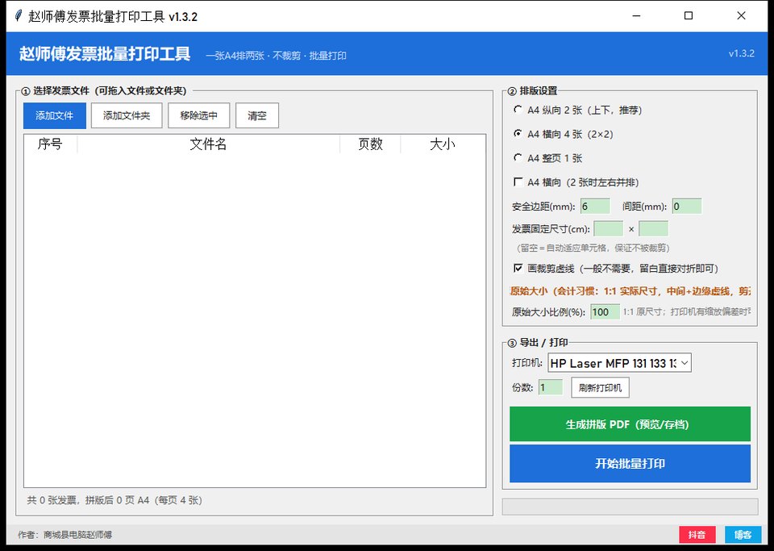Click the 原始大小 orange hint text

[x=630, y=291]
